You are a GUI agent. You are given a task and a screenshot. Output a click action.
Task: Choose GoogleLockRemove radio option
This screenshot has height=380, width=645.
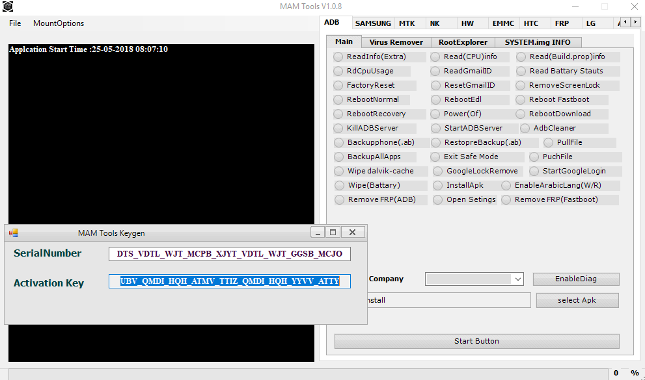tap(438, 171)
